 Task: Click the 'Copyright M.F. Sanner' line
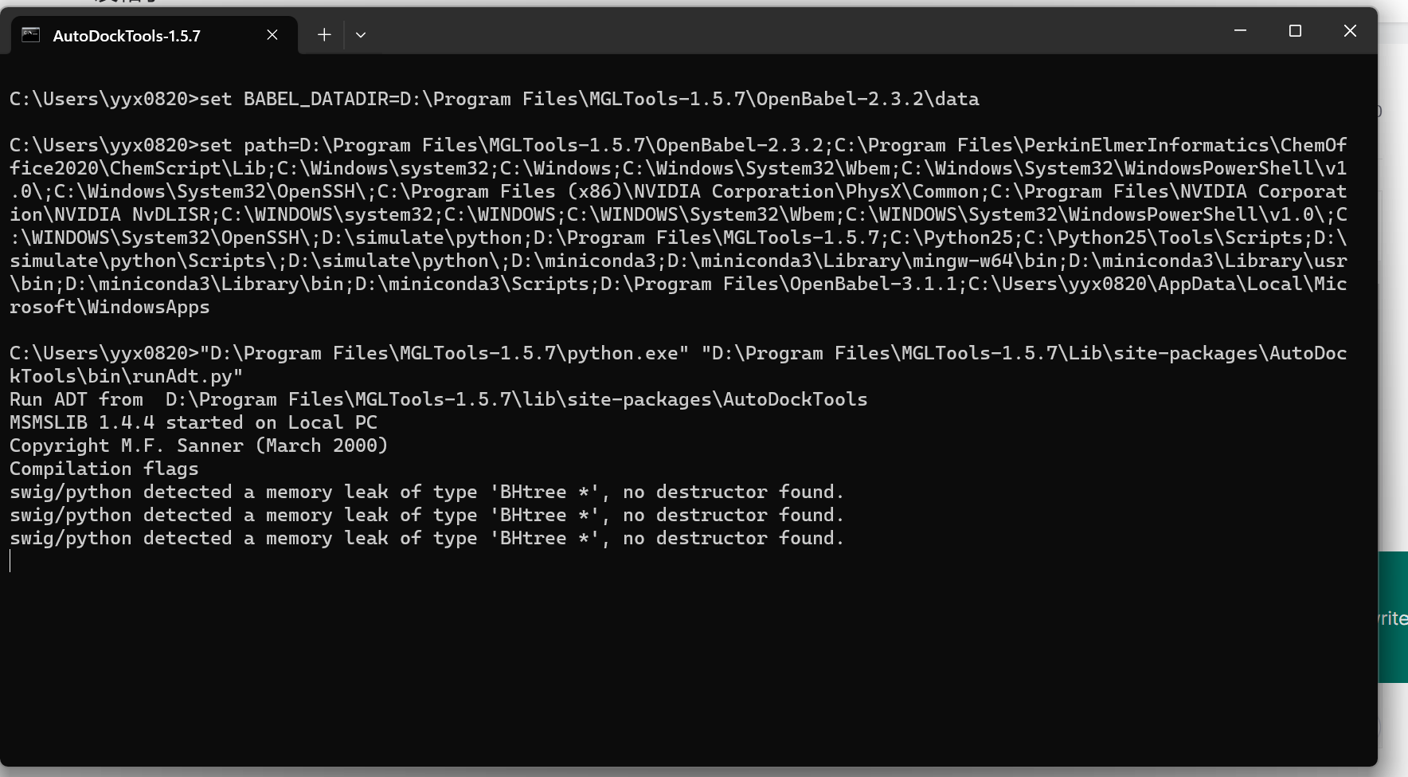(198, 445)
